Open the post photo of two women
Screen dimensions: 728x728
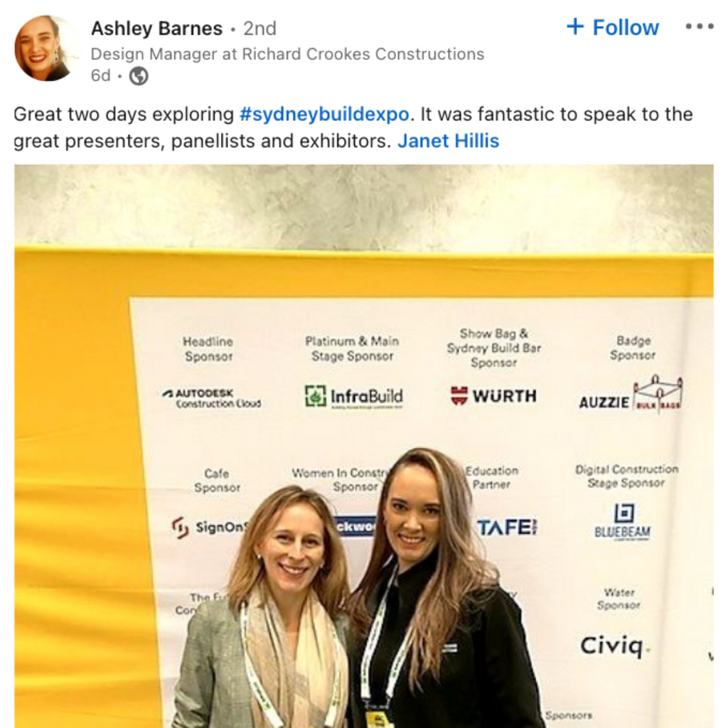coord(364,446)
